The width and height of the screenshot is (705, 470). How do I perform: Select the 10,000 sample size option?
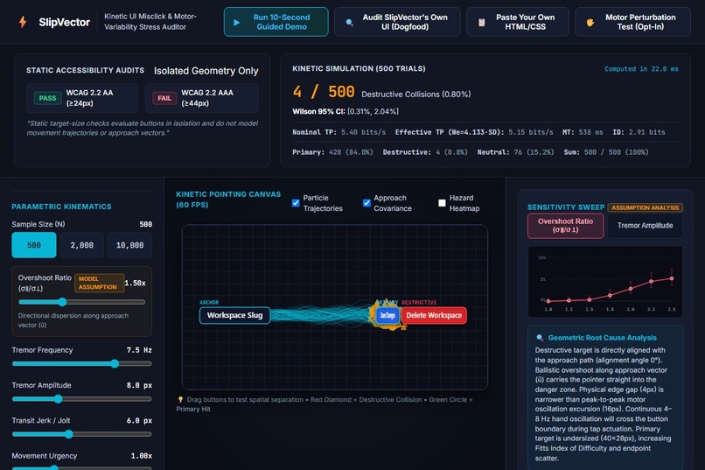point(129,245)
